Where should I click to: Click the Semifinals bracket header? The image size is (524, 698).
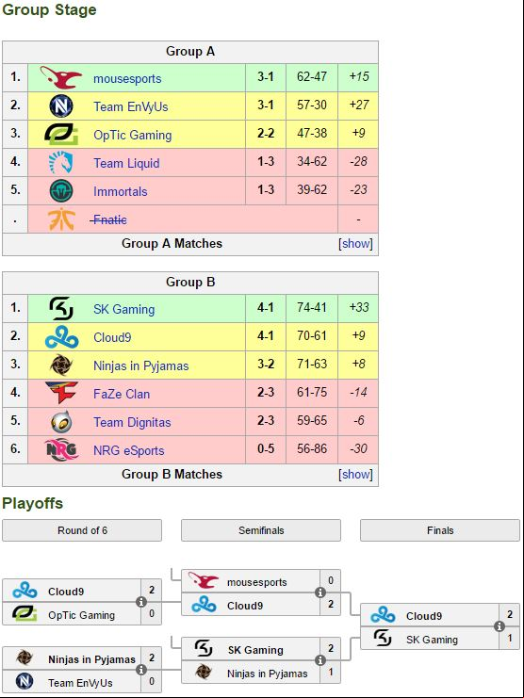(261, 530)
